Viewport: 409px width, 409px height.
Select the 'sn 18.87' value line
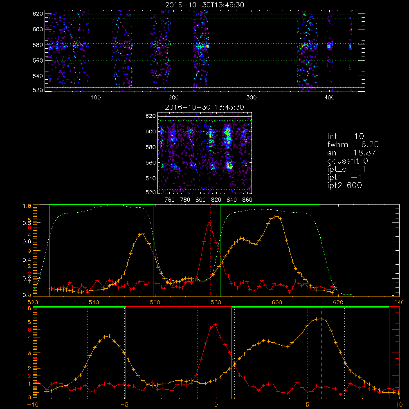(x=351, y=153)
